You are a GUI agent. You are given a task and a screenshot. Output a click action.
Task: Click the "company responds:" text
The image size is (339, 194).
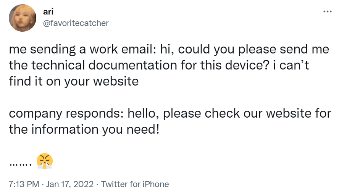click(x=66, y=113)
